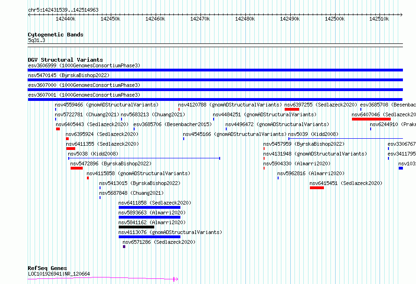Click nsv4484251 gnomADStructuralVariants label

pyautogui.click(x=265, y=114)
